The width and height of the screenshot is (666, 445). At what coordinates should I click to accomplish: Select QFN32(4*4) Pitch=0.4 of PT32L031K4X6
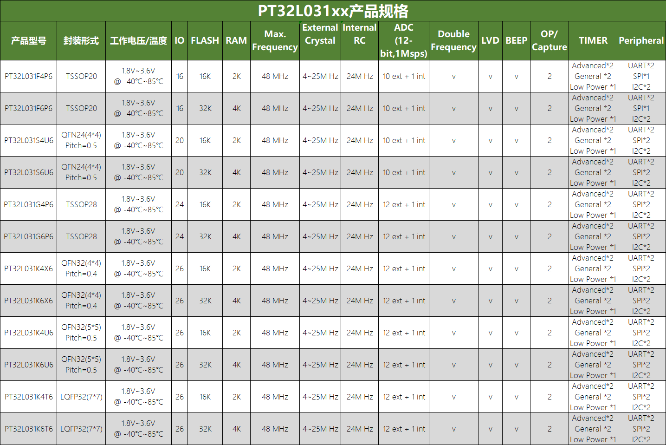(x=81, y=268)
